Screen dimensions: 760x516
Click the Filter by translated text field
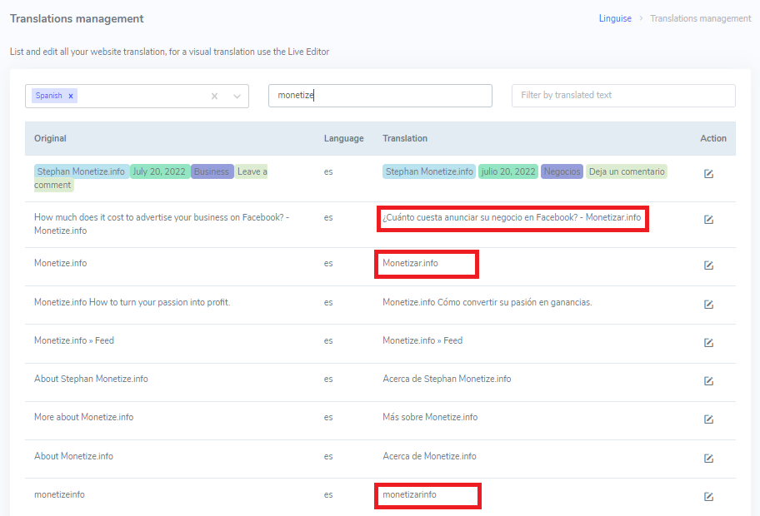coord(623,96)
